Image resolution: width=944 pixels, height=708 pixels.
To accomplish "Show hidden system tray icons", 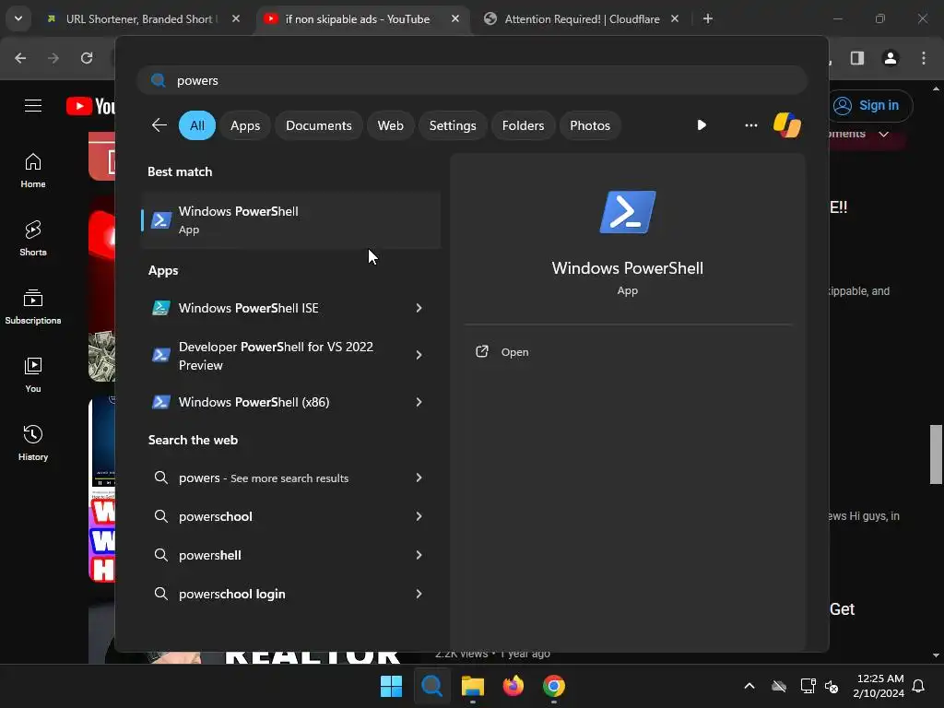I will click(749, 686).
